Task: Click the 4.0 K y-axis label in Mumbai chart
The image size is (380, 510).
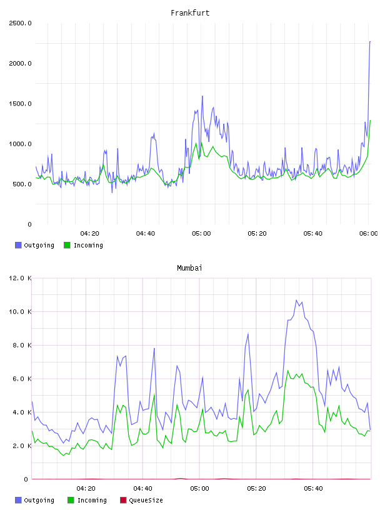Action: tap(22, 412)
